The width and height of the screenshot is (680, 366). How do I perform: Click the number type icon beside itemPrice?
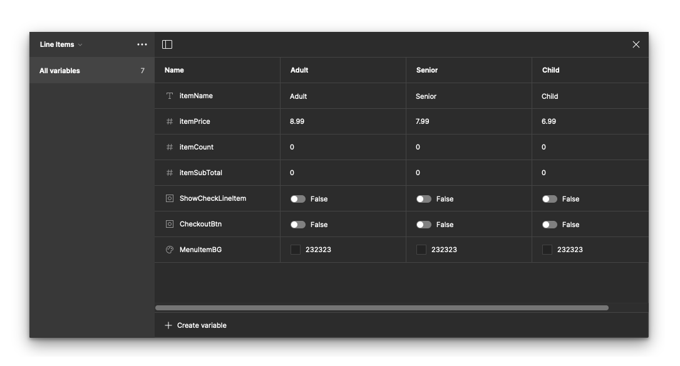pyautogui.click(x=170, y=121)
